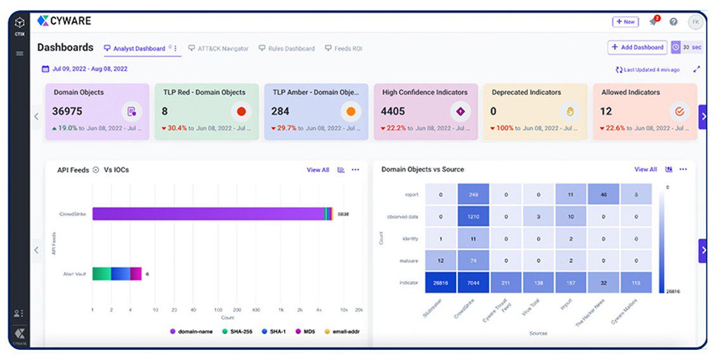The height and width of the screenshot is (355, 715).
Task: Click heatmap cell 26816 for indicator
Action: 441,283
